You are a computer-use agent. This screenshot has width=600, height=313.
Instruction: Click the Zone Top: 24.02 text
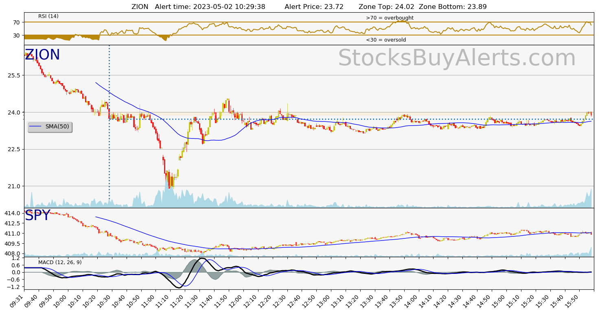[x=386, y=7]
